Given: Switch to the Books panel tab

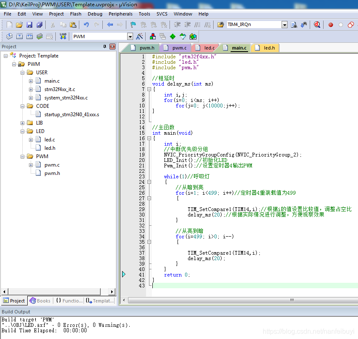Looking at the screenshot, I should (40, 300).
